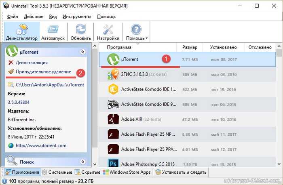Click the µTorrent icon in program list
Viewport: 283px width, 185px height.
[113, 59]
